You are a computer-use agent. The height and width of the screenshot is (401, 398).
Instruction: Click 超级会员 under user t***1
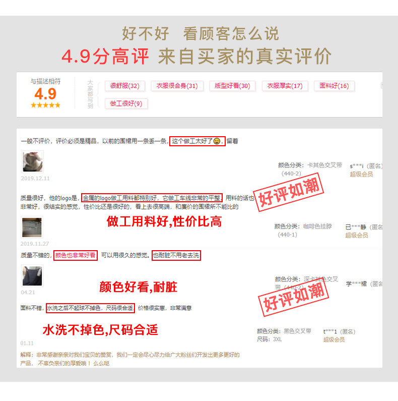334,339
